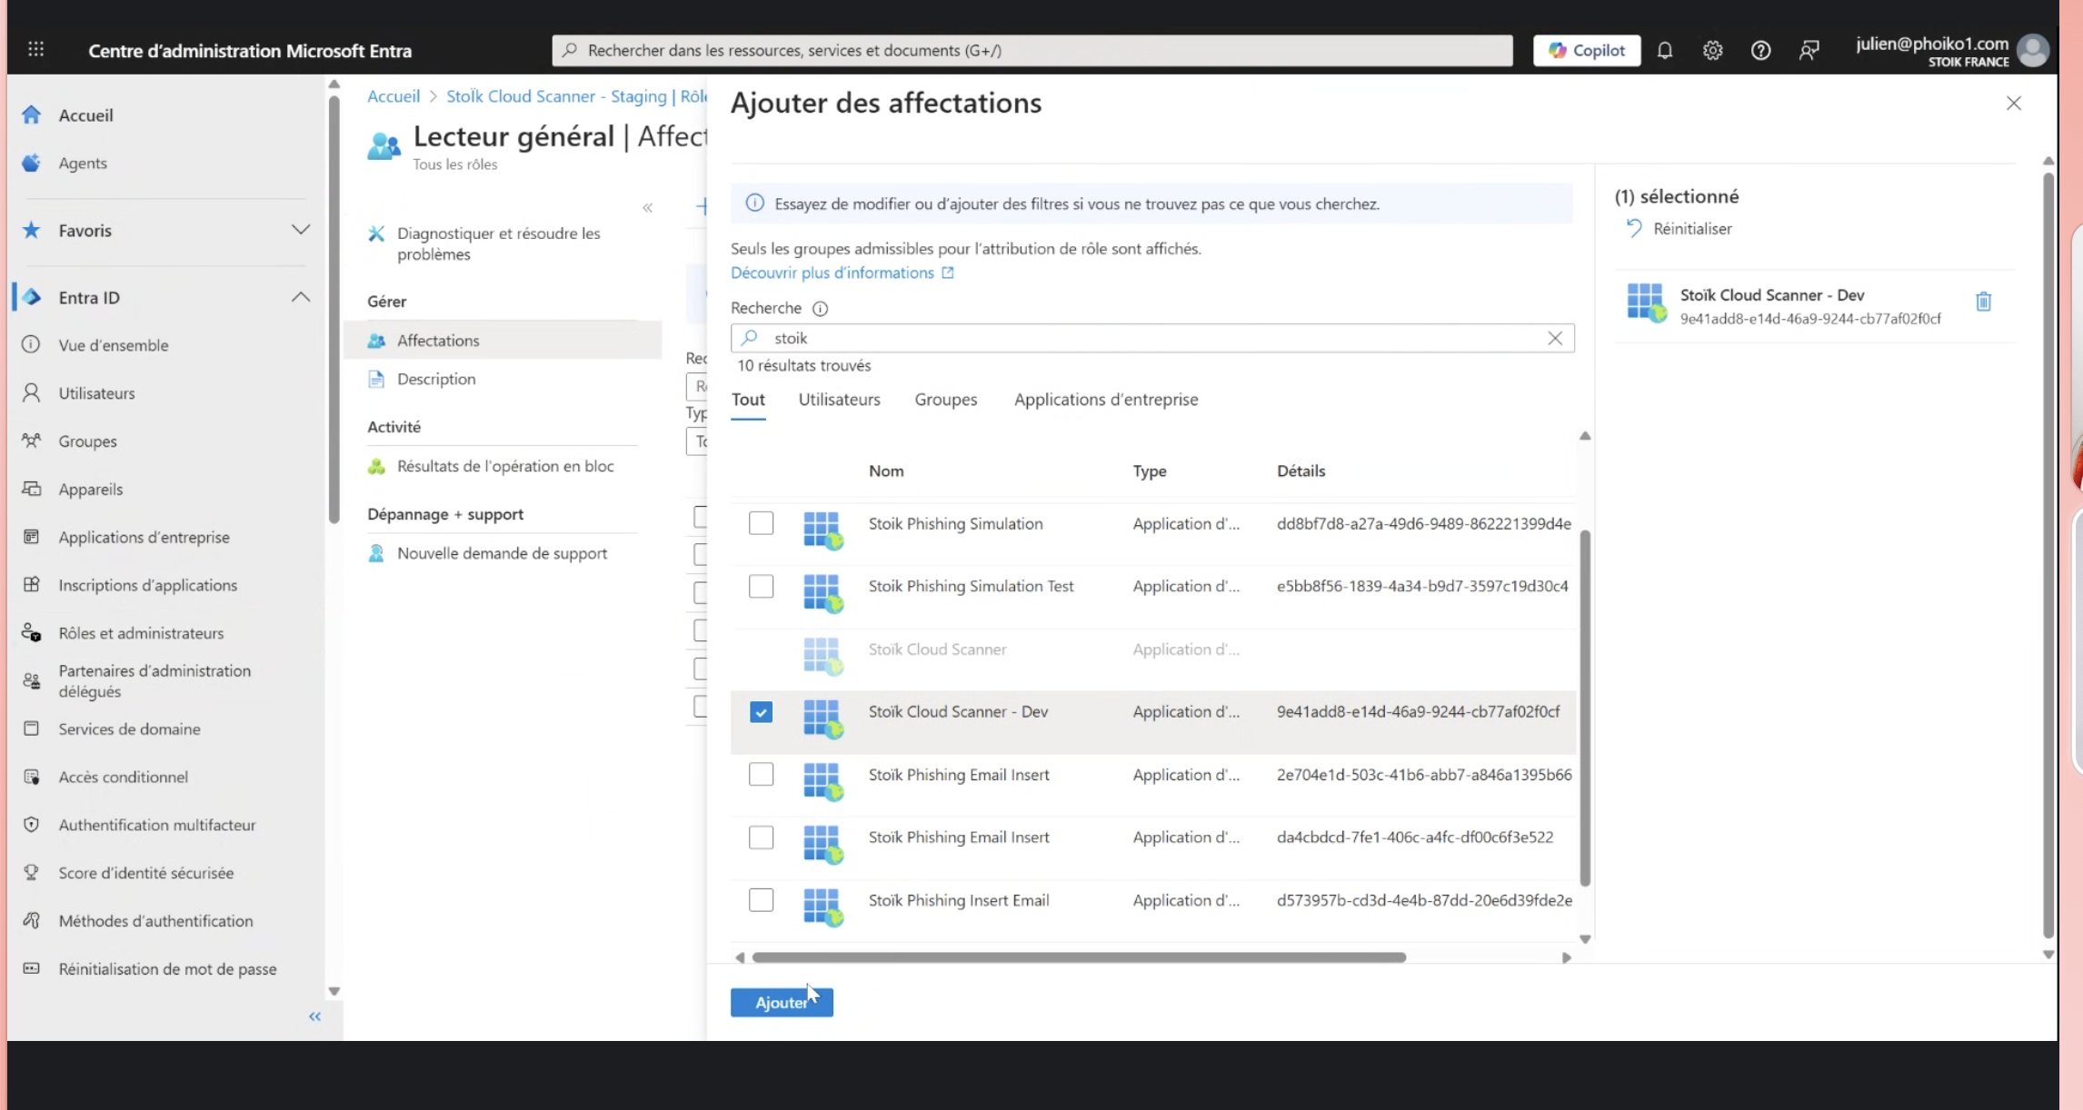Open the app launcher waffle icon
Image resolution: width=2083 pixels, height=1110 pixels.
[x=35, y=50]
